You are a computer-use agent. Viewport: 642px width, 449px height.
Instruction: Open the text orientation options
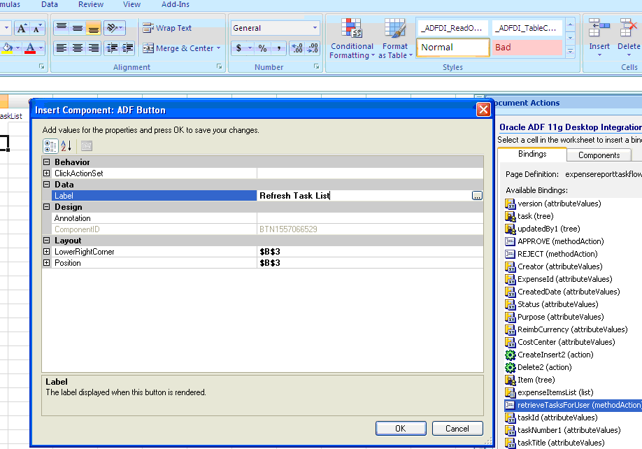click(114, 28)
